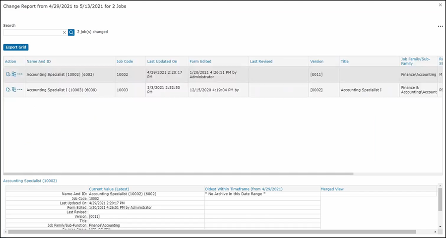Open the top-right ellipsis options menu

coord(440,26)
